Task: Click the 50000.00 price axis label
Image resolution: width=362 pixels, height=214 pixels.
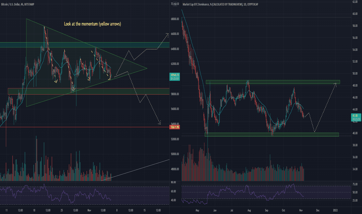Action: click(x=175, y=154)
